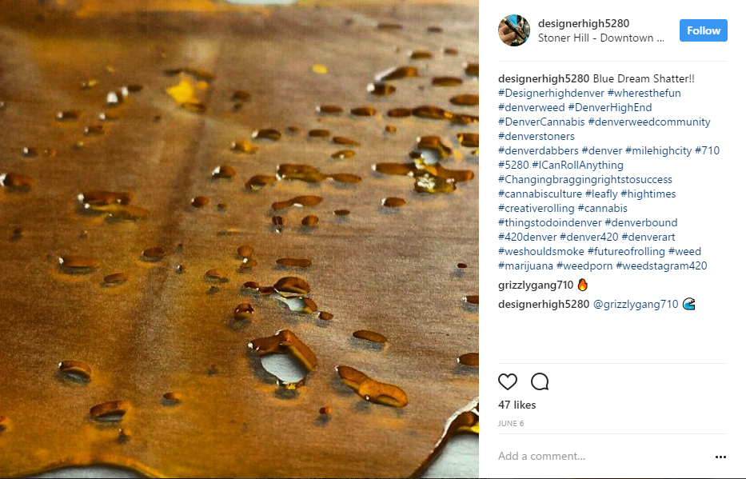Open Stoner Hill - Downtown location link

pyautogui.click(x=601, y=38)
